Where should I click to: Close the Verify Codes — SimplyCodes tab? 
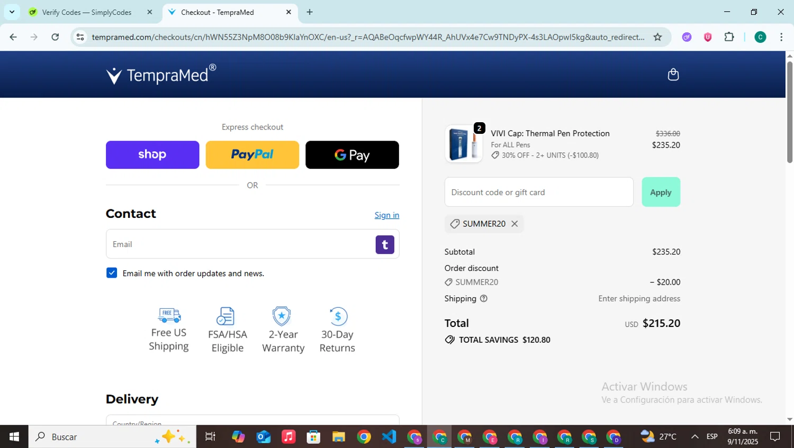(x=150, y=12)
